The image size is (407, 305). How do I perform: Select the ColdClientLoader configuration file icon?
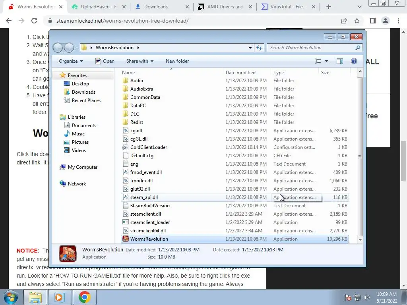[126, 147]
